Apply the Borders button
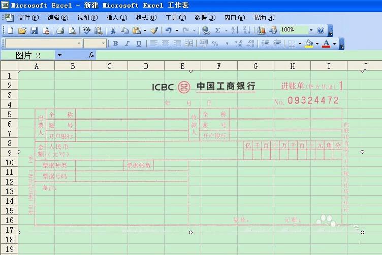 coord(292,44)
